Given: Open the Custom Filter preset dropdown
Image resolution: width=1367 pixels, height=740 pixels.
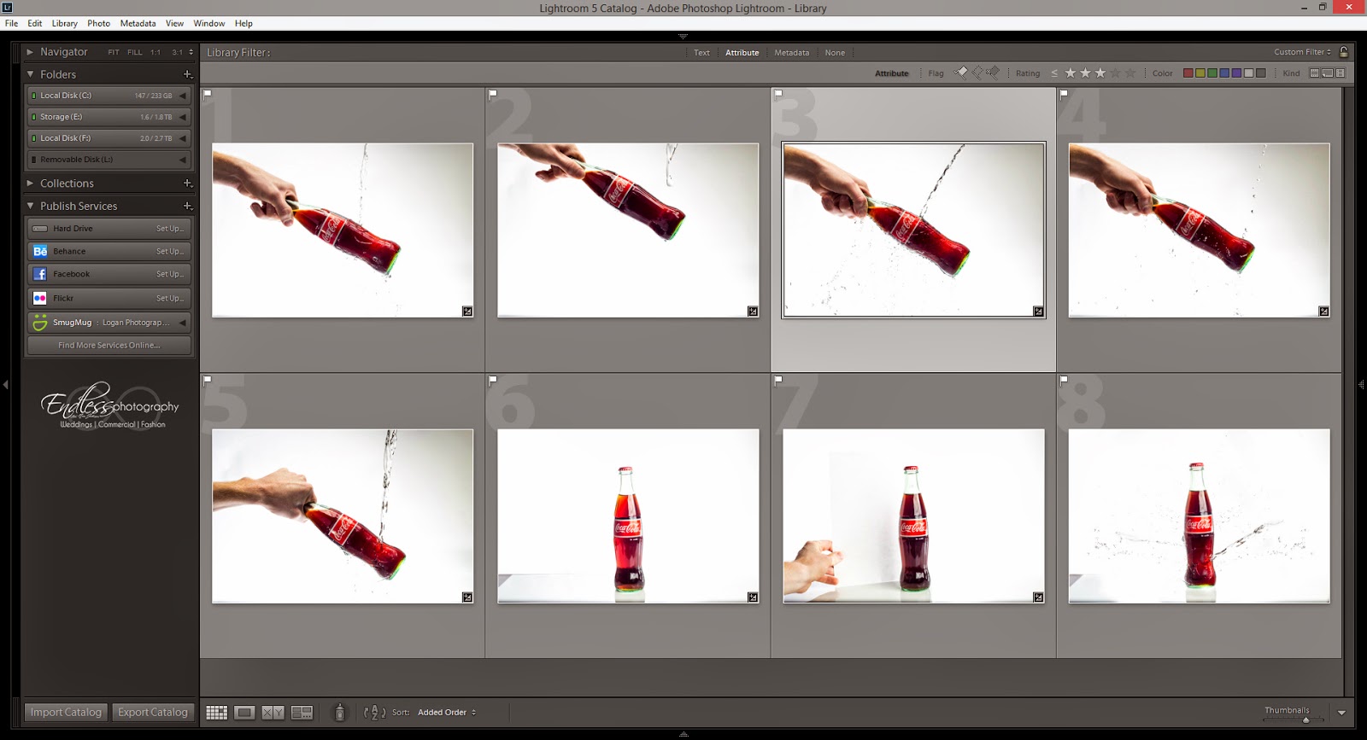Looking at the screenshot, I should coord(1302,52).
